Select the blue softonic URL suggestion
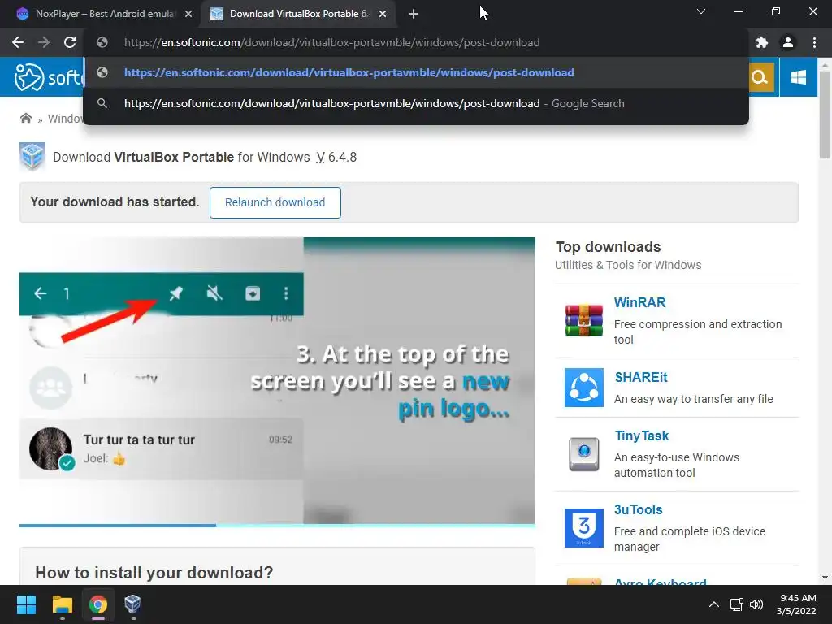The image size is (832, 624). (x=417, y=72)
